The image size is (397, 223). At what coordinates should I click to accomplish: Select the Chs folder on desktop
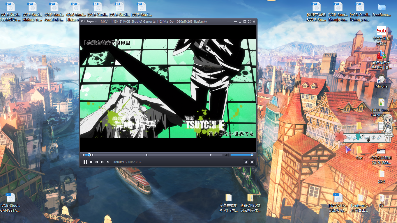pyautogui.click(x=359, y=153)
